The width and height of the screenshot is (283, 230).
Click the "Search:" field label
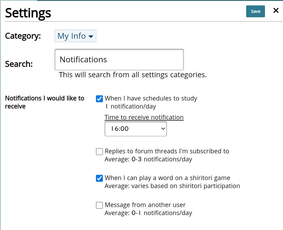coord(19,64)
